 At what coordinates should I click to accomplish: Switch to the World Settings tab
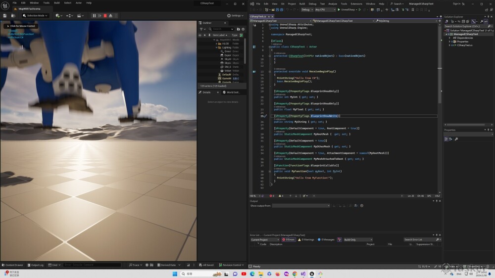pyautogui.click(x=232, y=92)
